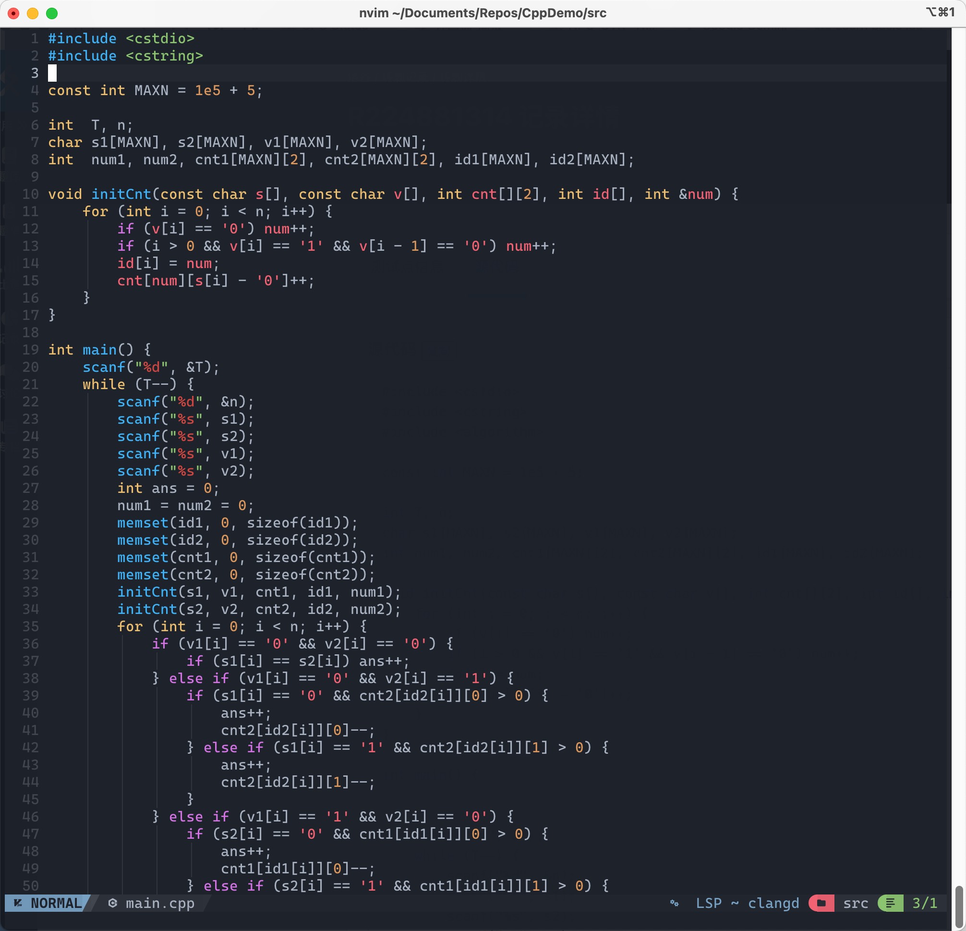The width and height of the screenshot is (966, 931).
Task: Click the vim icon in NORMAL mode indicator
Action: [18, 903]
